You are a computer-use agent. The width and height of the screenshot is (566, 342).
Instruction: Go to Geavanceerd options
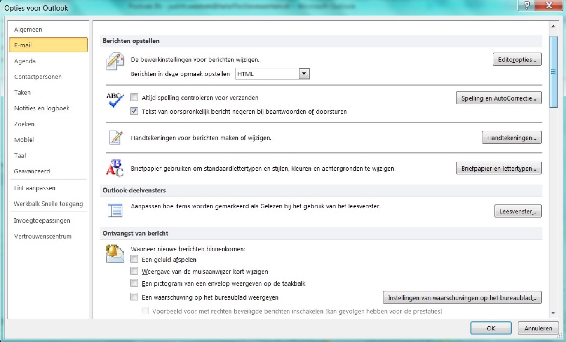[49, 171]
